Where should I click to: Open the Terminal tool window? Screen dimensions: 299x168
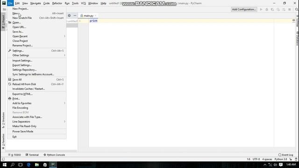(x=32, y=155)
